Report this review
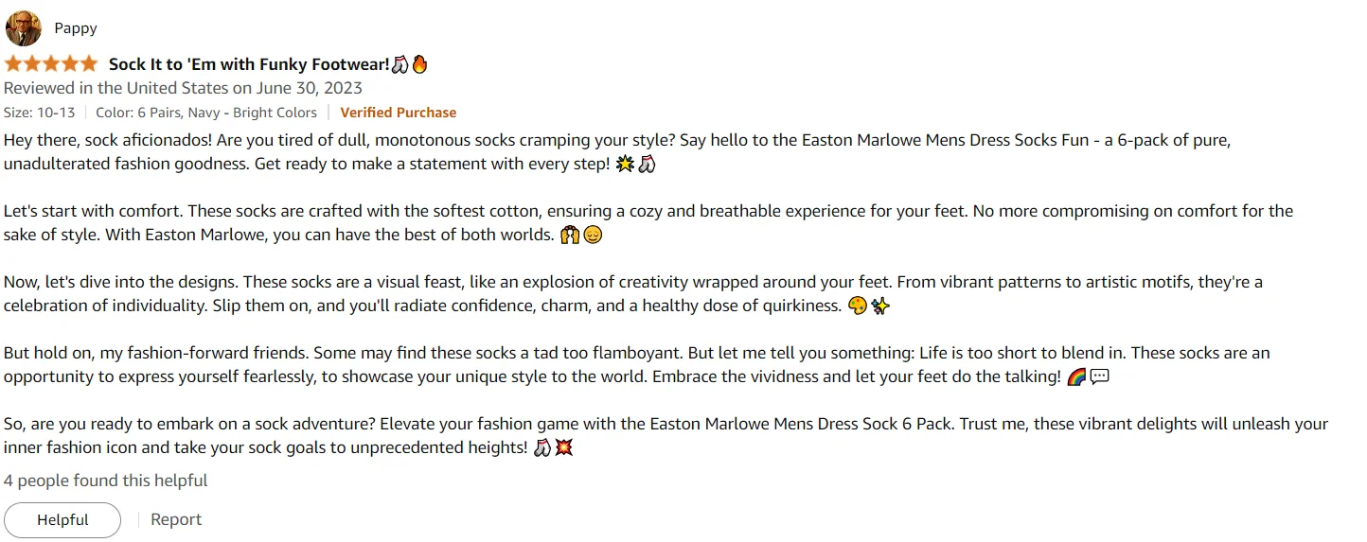1367x542 pixels. [176, 519]
